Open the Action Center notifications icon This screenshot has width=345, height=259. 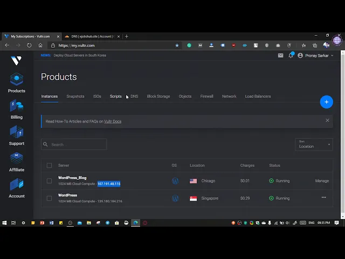pyautogui.click(x=336, y=223)
